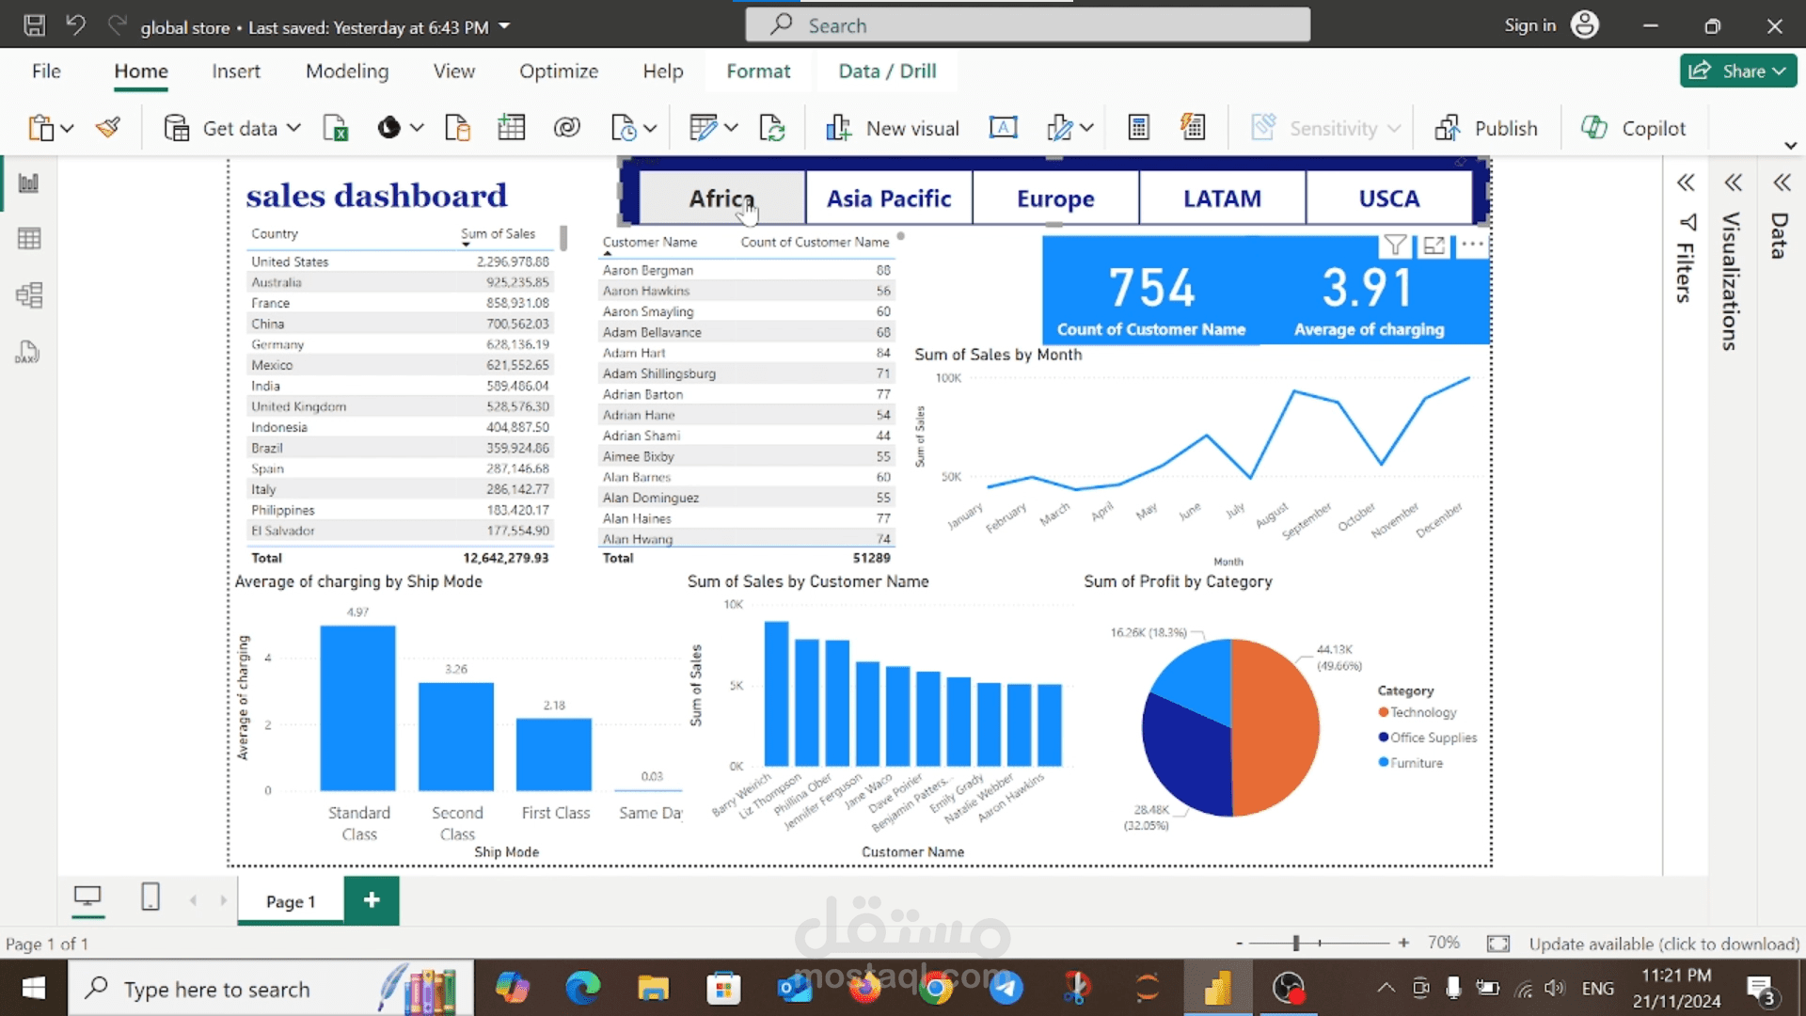The width and height of the screenshot is (1806, 1016).
Task: Click the zoom slider handle
Action: (x=1296, y=943)
